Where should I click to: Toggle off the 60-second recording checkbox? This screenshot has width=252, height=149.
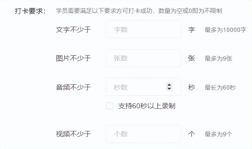pyautogui.click(x=109, y=106)
